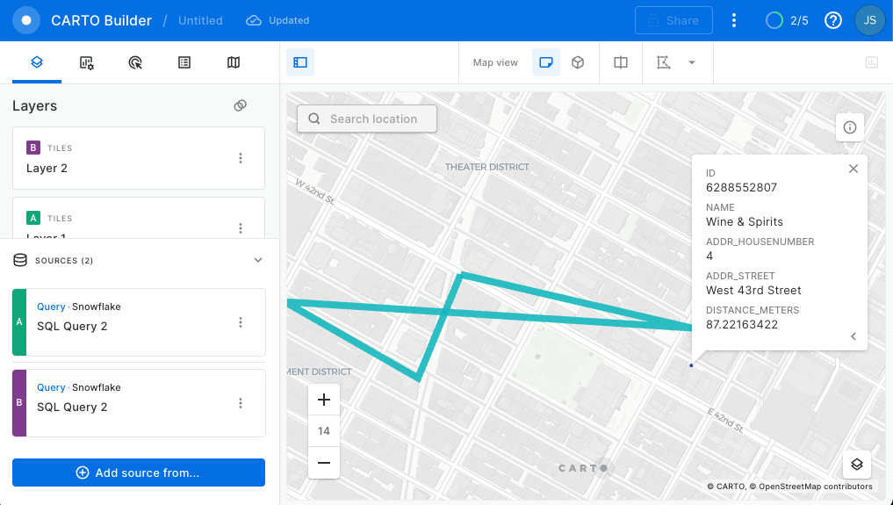Open the help question mark icon
The width and height of the screenshot is (893, 505).
pos(833,20)
